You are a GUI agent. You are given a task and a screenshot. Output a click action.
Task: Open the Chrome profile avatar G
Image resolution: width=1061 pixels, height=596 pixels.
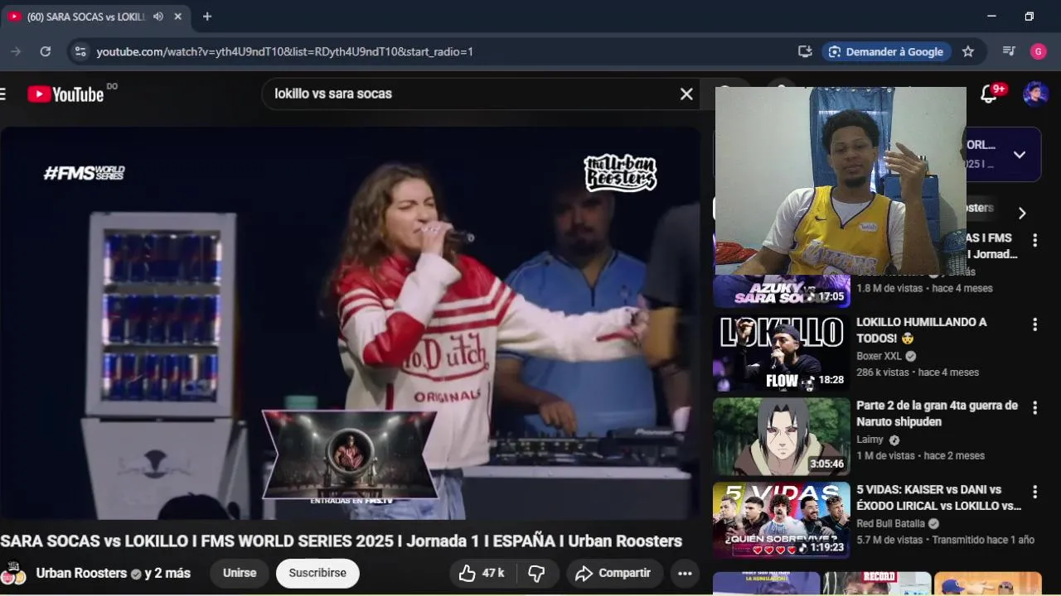pos(1039,51)
